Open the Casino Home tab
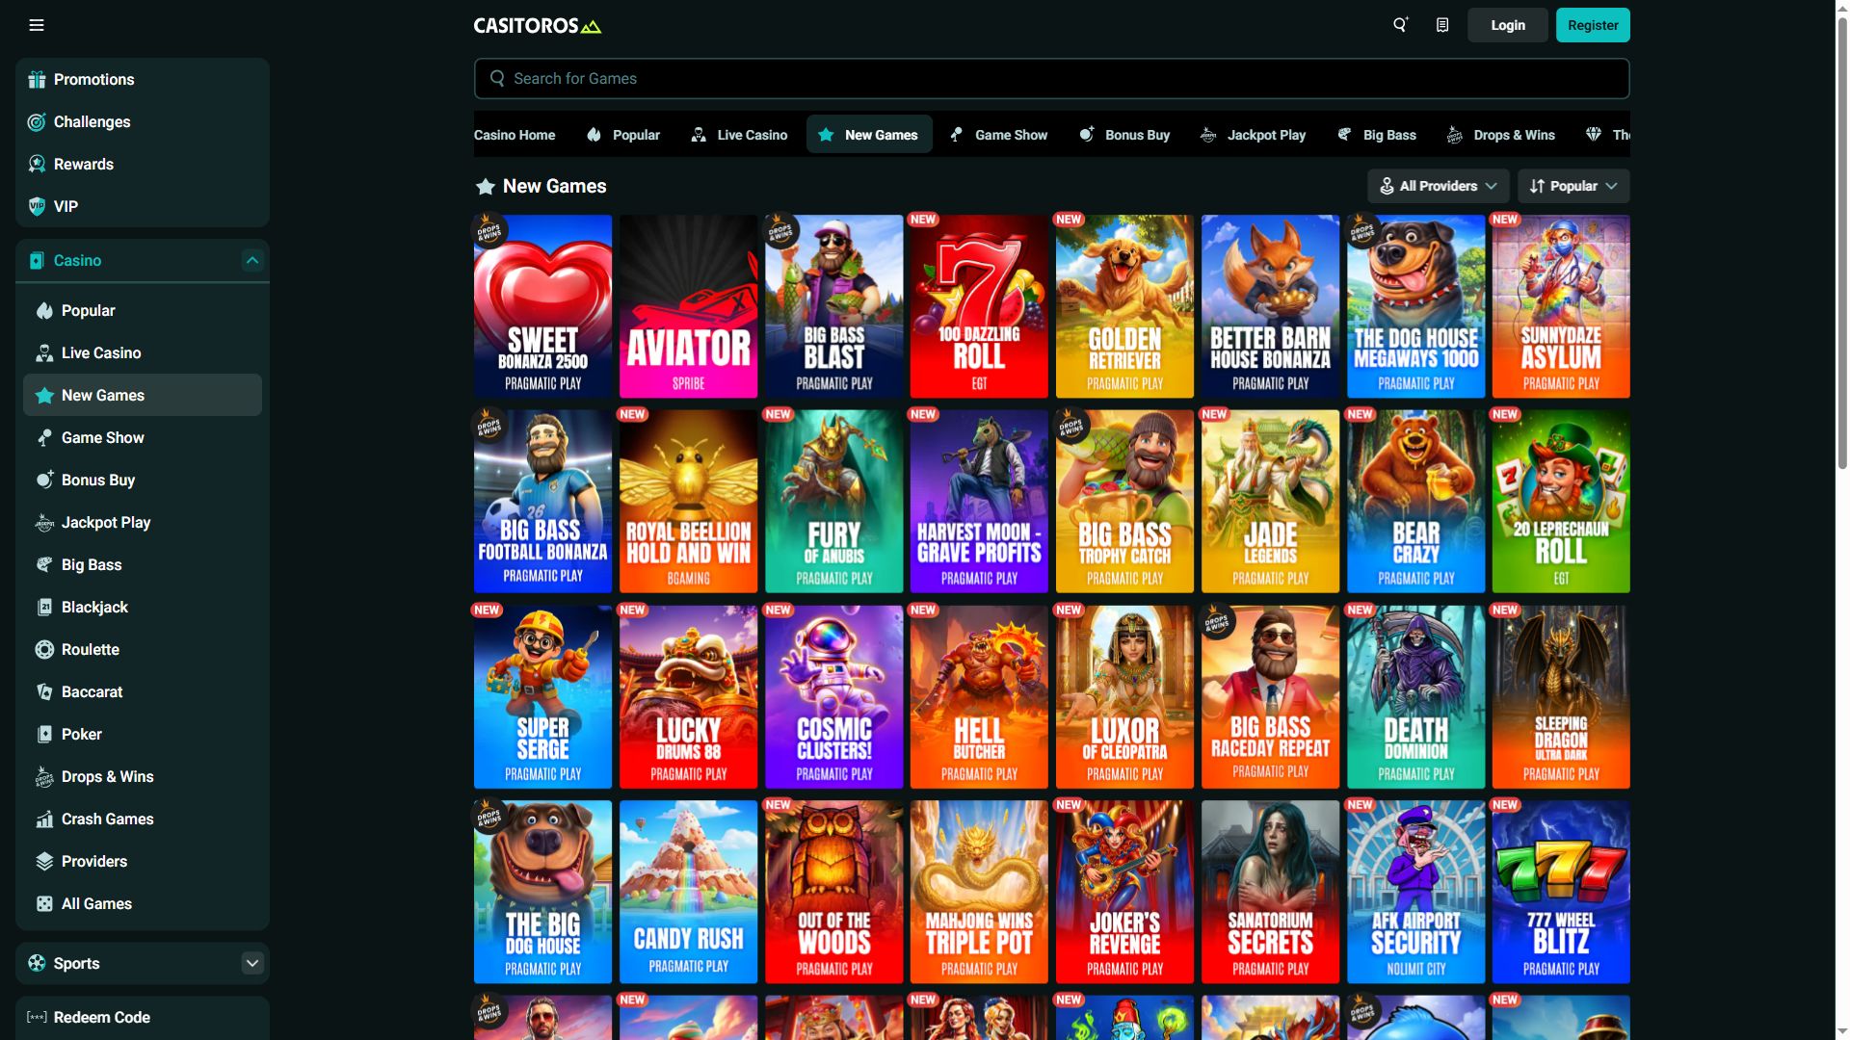Viewport: 1850px width, 1040px height. [515, 135]
